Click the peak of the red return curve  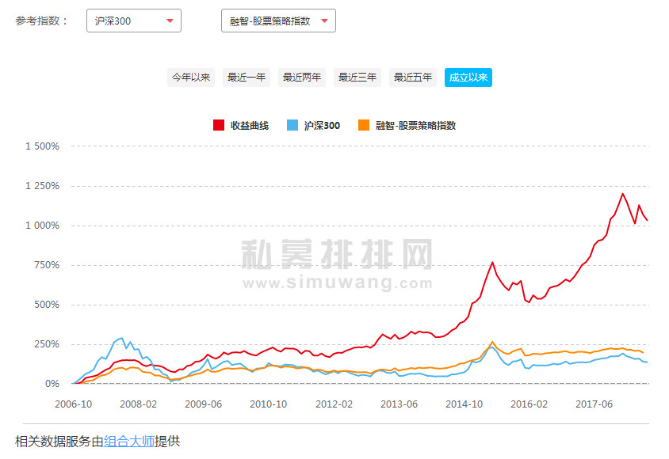(x=623, y=192)
